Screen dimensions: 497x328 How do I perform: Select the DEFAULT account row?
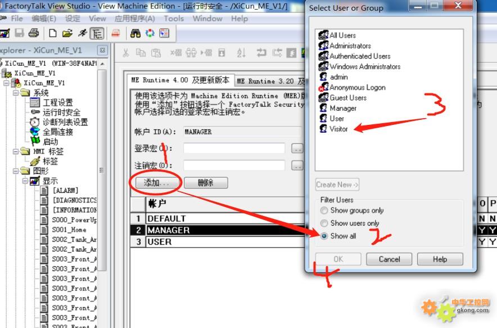click(218, 218)
